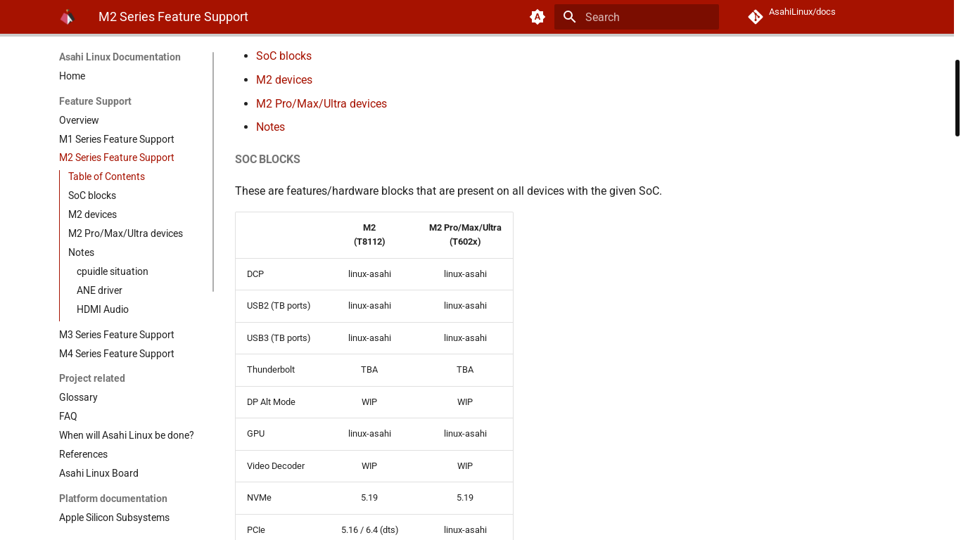Image resolution: width=961 pixels, height=540 pixels.
Task: Click the NVMe row label
Action: tap(259, 498)
